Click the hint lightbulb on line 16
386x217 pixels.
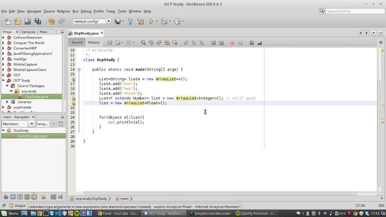pos(74,79)
